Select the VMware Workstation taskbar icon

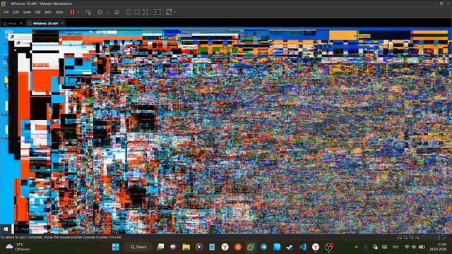pyautogui.click(x=251, y=247)
